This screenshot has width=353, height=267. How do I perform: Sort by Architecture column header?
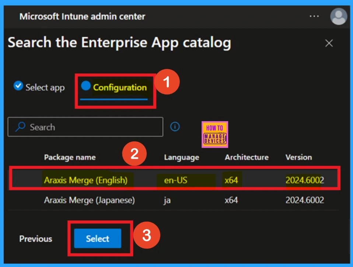pos(247,157)
